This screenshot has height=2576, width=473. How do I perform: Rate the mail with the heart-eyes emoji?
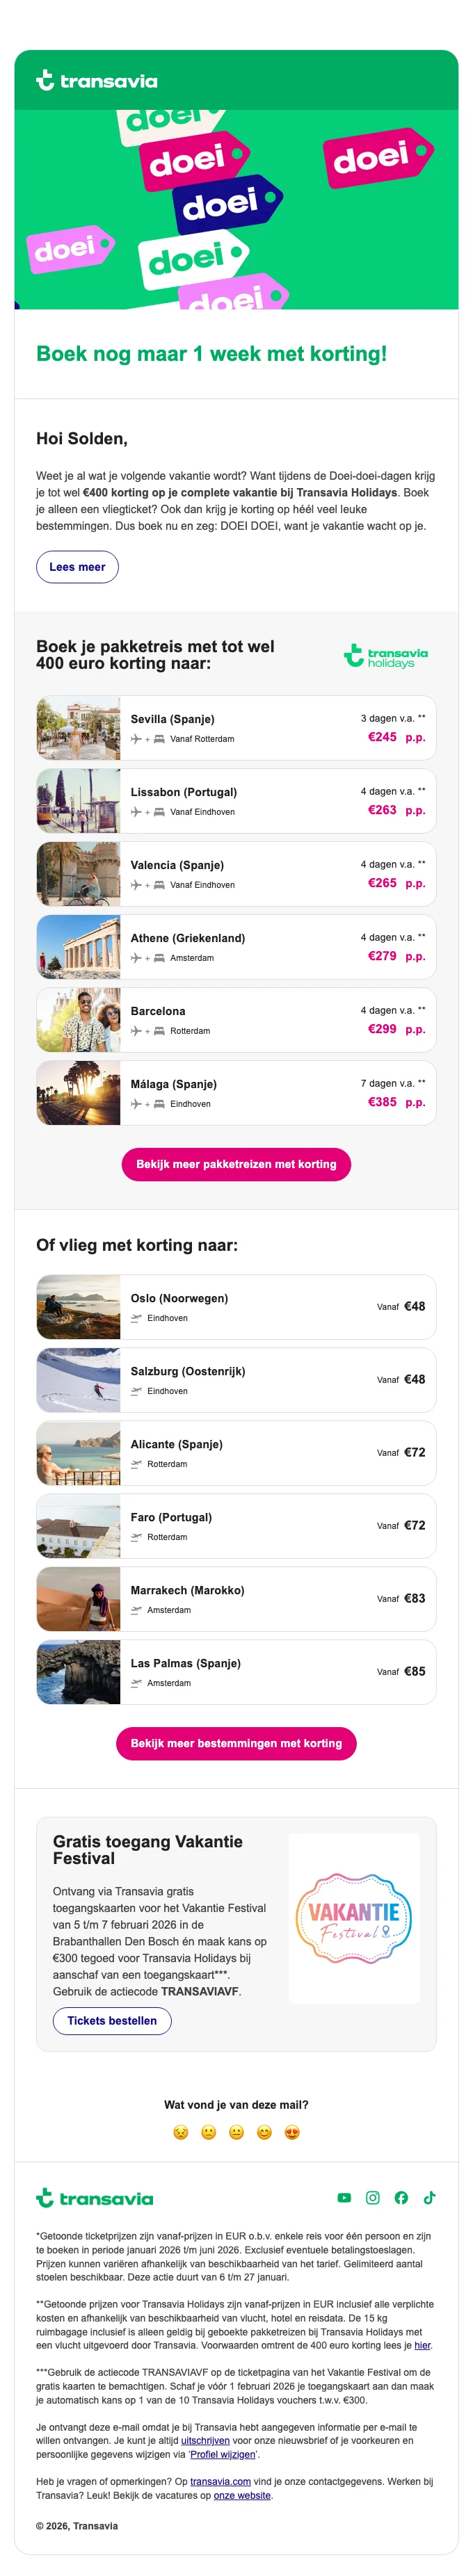[x=292, y=2132]
